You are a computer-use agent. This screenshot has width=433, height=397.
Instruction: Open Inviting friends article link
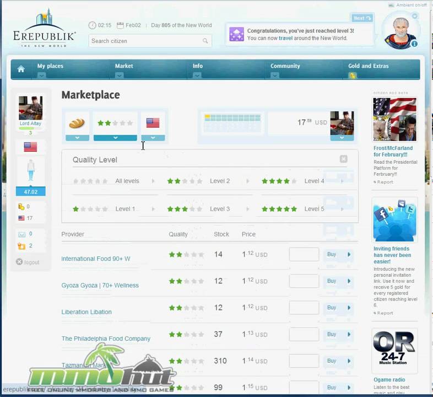click(x=392, y=255)
